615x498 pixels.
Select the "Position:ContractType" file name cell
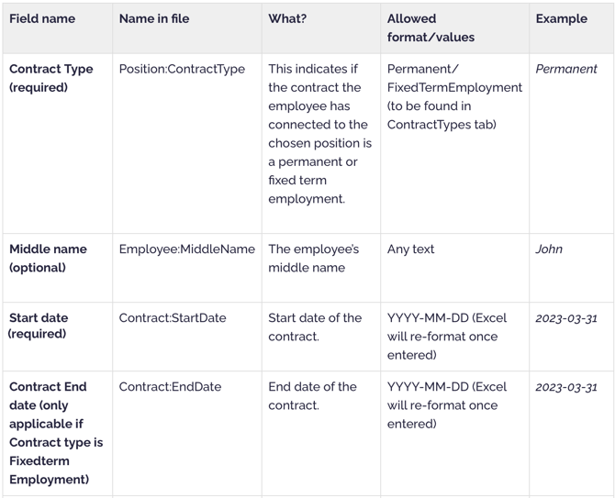point(182,69)
